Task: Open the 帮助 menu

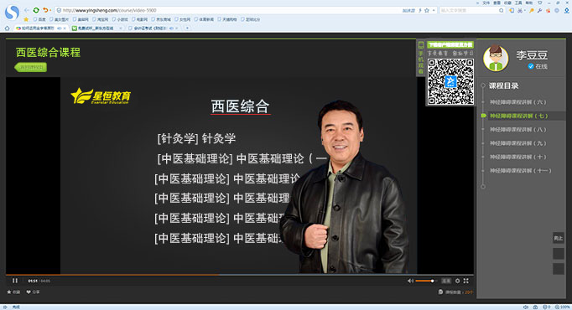Action: [529, 3]
